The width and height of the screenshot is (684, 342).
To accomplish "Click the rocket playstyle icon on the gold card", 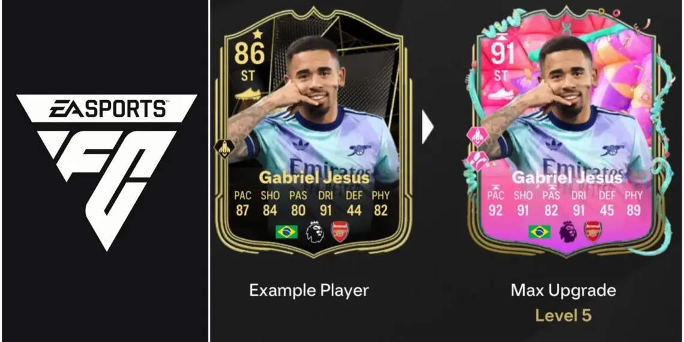I will tap(224, 148).
